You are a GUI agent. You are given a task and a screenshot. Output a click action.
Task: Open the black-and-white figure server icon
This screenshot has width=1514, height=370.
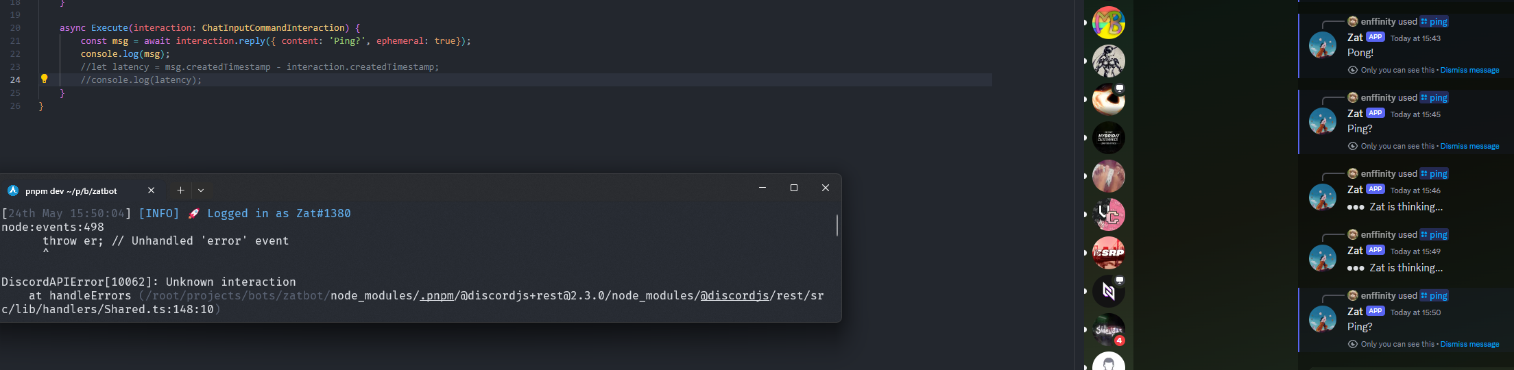click(1109, 61)
